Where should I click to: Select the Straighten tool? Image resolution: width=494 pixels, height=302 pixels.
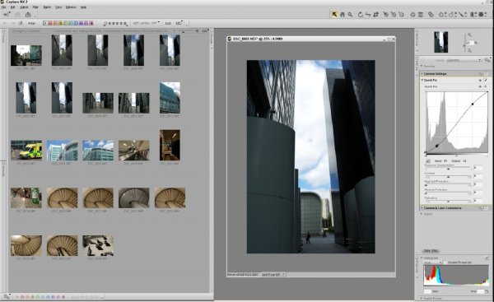(x=368, y=15)
